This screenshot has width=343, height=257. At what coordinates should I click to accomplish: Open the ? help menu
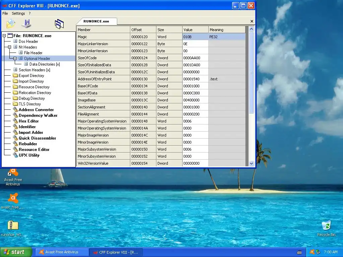coord(30,13)
